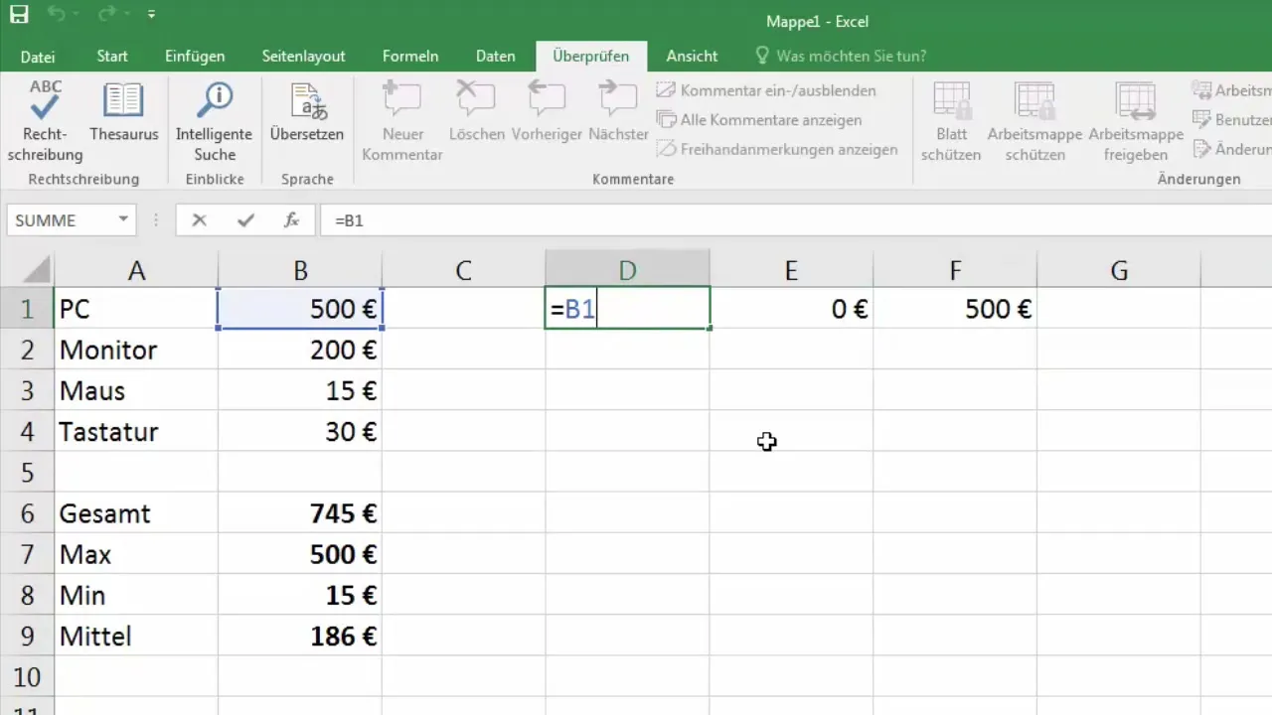Select column C header
1272x715 pixels.
463,269
